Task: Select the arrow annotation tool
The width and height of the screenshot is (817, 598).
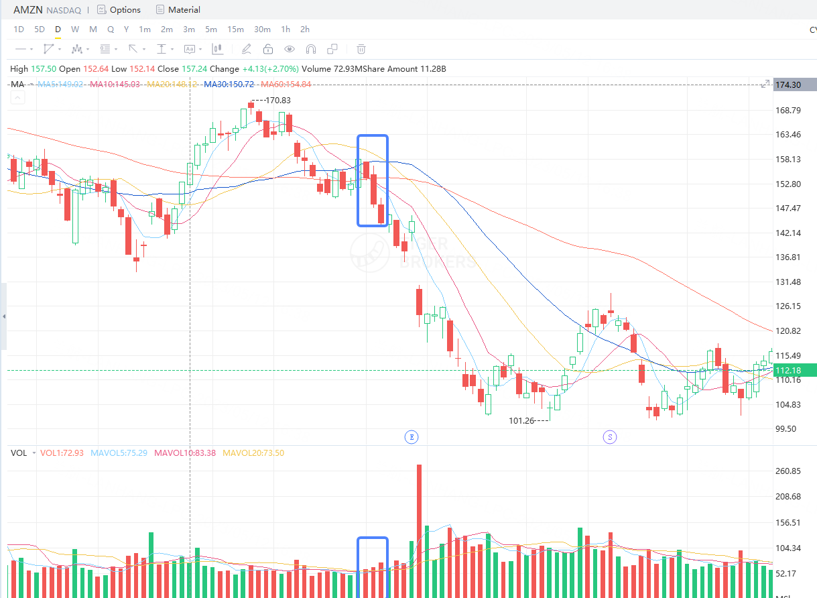Action: [133, 49]
